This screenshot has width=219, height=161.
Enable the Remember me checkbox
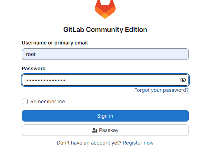pos(25,101)
